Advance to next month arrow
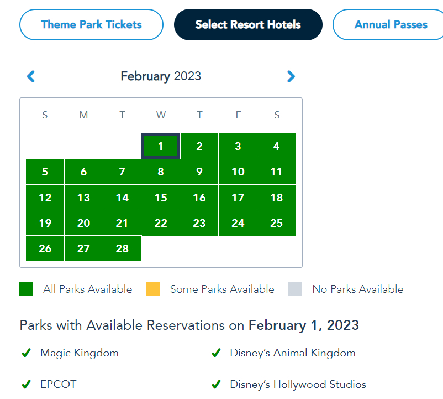This screenshot has height=399, width=443. coord(291,76)
